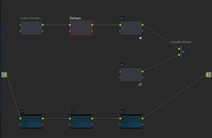Select node 01 thumbnail
This screenshot has width=212, height=138.
[x=31, y=122]
